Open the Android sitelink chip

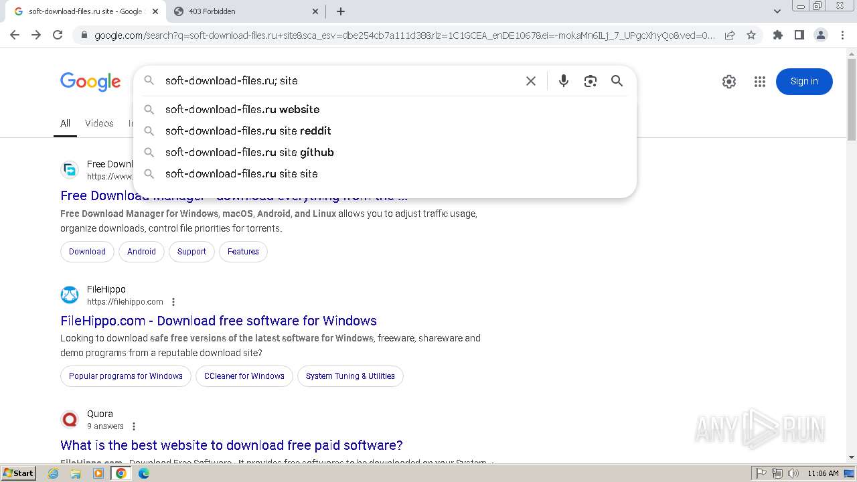tap(141, 252)
